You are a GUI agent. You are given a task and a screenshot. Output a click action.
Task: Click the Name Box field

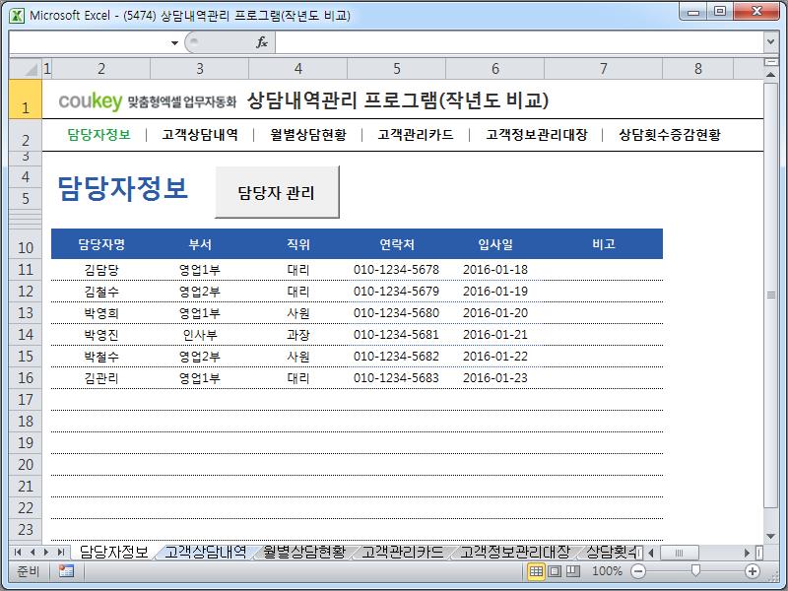click(x=89, y=42)
